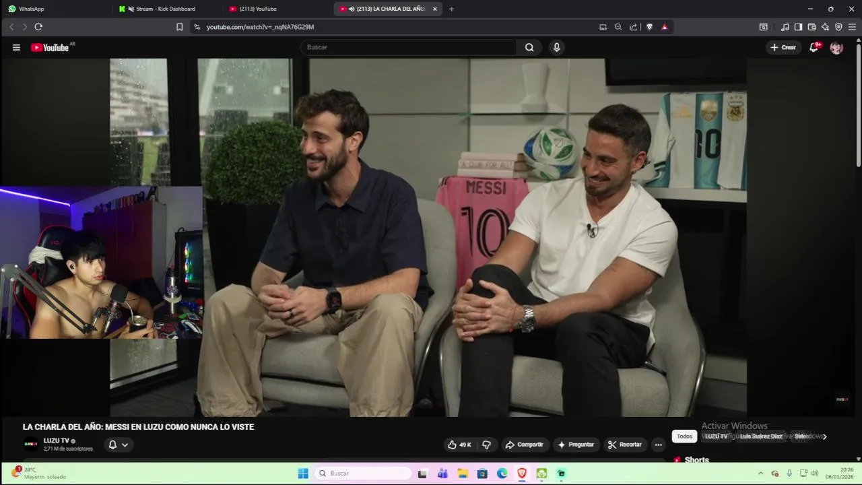This screenshot has width=862, height=485.
Task: Like the video (49 K)
Action: pyautogui.click(x=460, y=445)
